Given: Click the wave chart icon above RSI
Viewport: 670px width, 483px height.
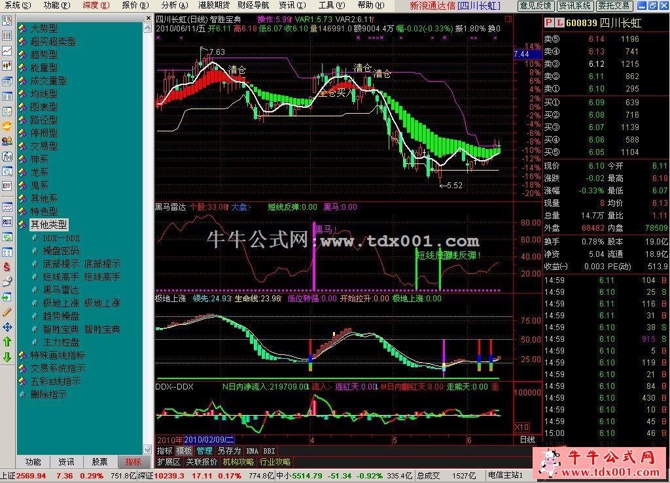Looking at the screenshot, I should click(x=7, y=207).
